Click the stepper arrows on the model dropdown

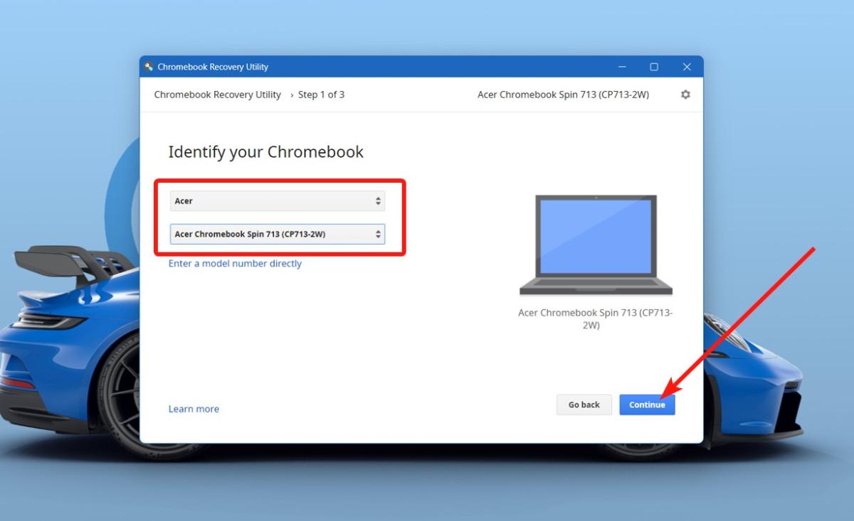[x=377, y=233]
